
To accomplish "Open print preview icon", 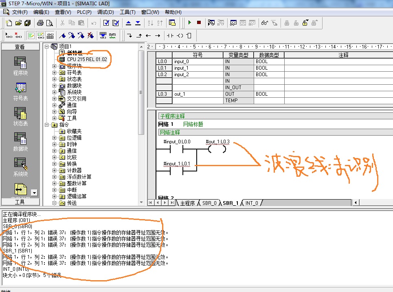I will [x=50, y=23].
